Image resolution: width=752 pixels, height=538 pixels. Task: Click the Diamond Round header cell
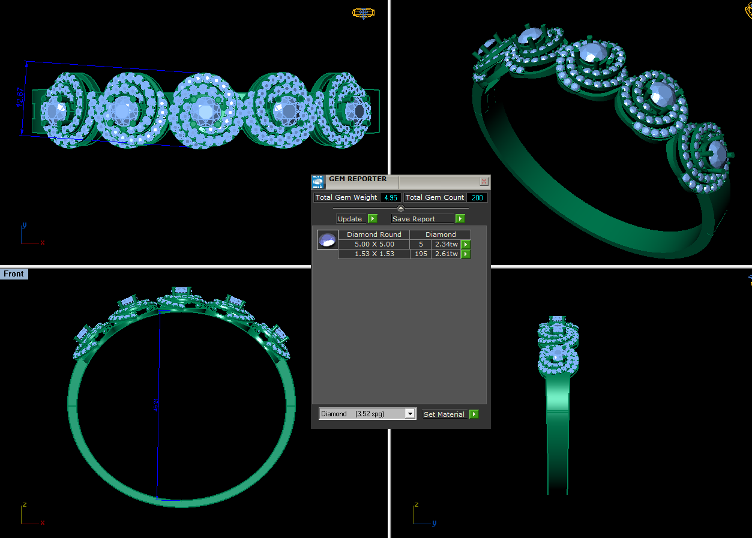click(374, 235)
